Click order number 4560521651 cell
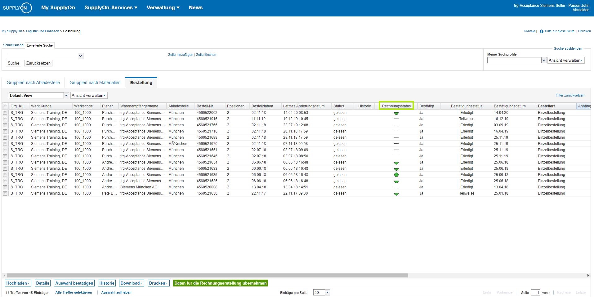594x297 pixels. point(207,150)
